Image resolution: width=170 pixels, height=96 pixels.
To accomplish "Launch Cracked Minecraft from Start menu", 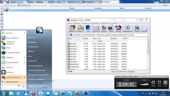I will pos(14,53).
